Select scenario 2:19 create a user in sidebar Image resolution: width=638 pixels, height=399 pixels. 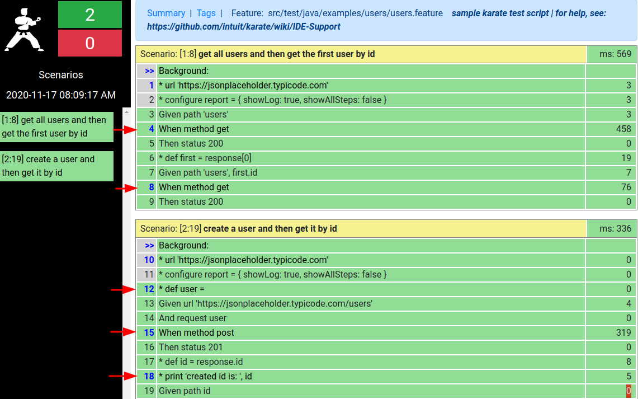(56, 166)
